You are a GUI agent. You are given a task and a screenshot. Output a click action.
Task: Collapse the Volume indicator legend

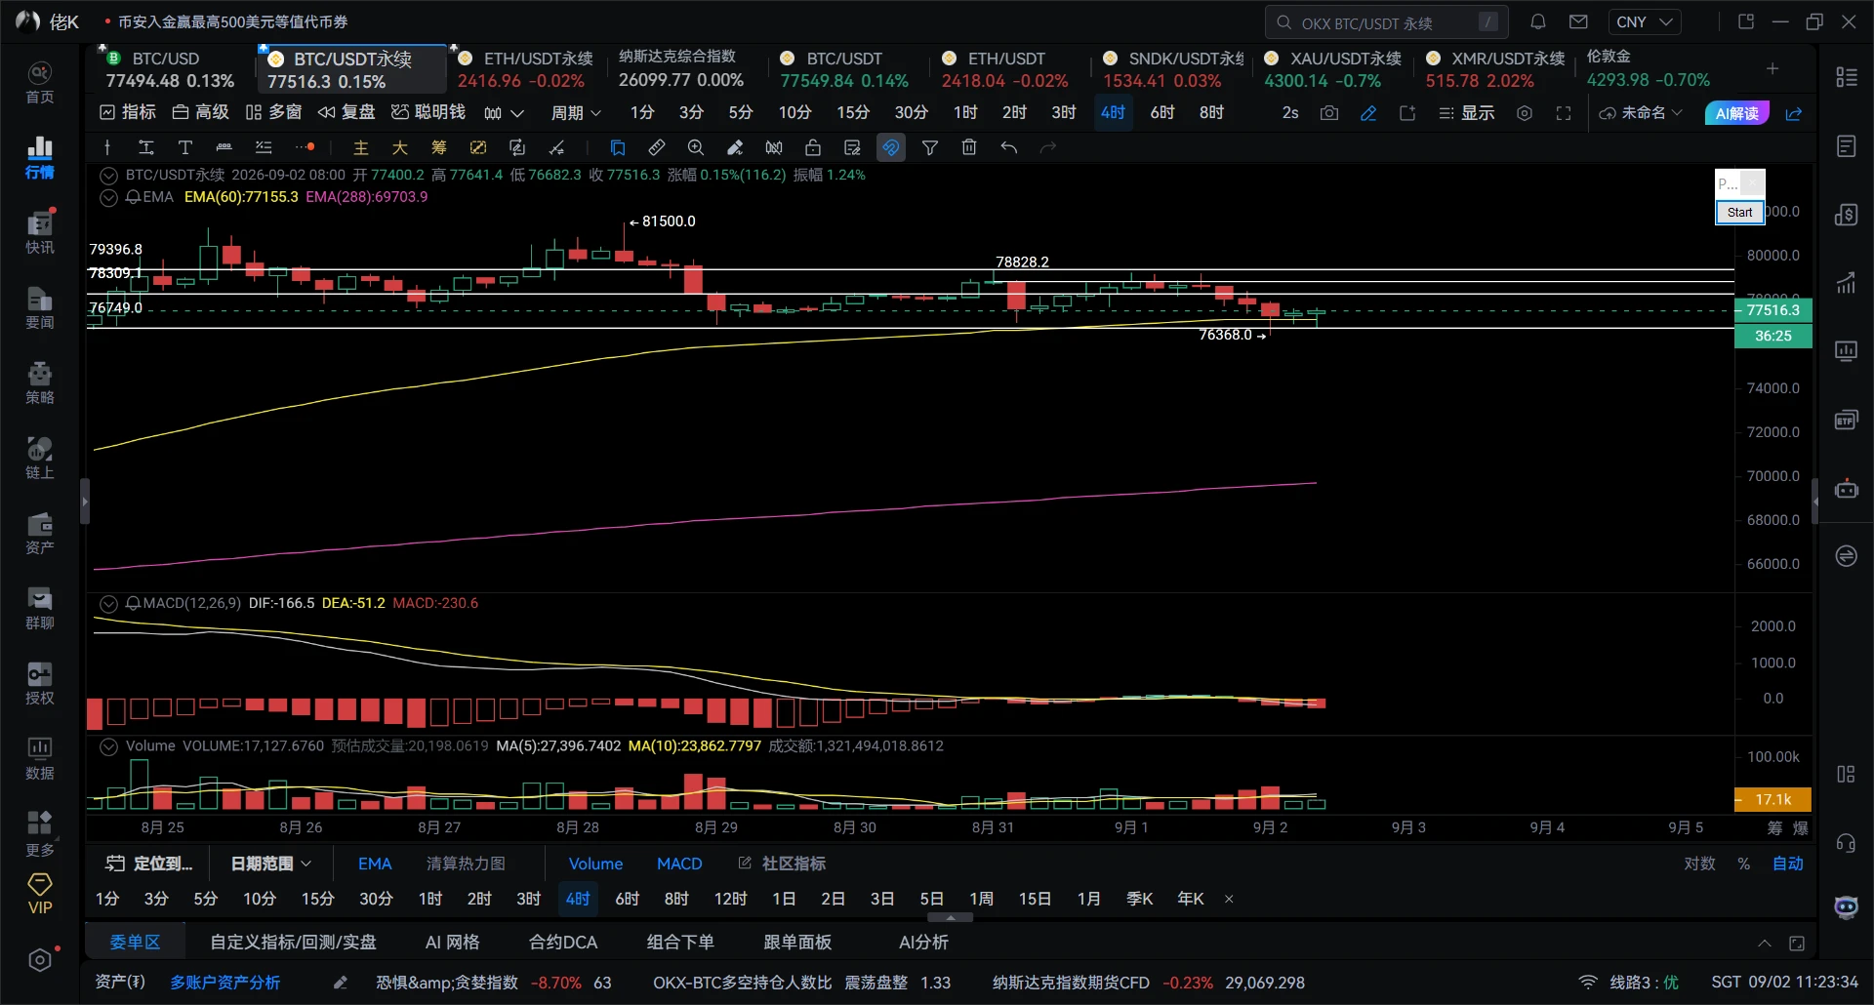(x=108, y=746)
